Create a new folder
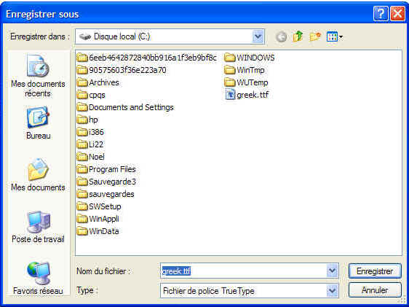This screenshot has height=307, width=409. tap(315, 36)
